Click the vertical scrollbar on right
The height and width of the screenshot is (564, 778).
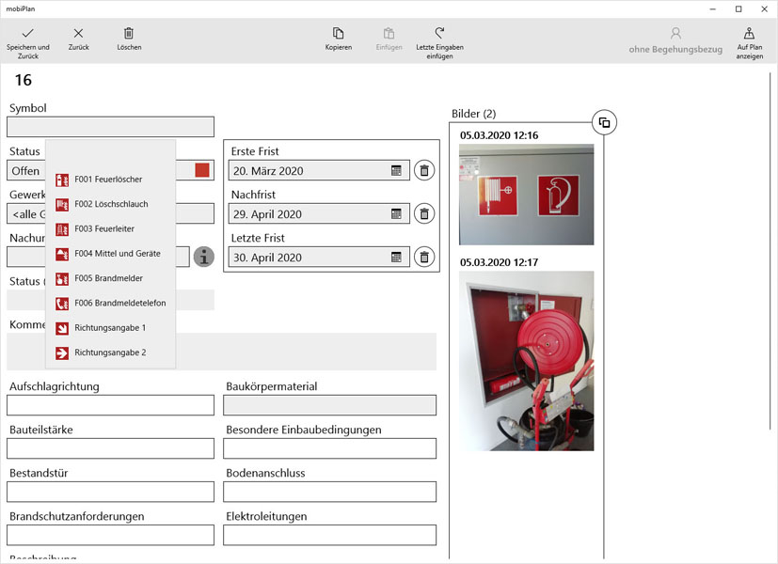coord(770,250)
